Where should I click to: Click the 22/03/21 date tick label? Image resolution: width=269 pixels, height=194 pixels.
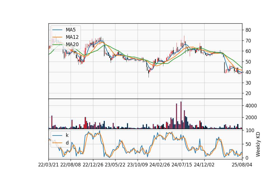48,165
